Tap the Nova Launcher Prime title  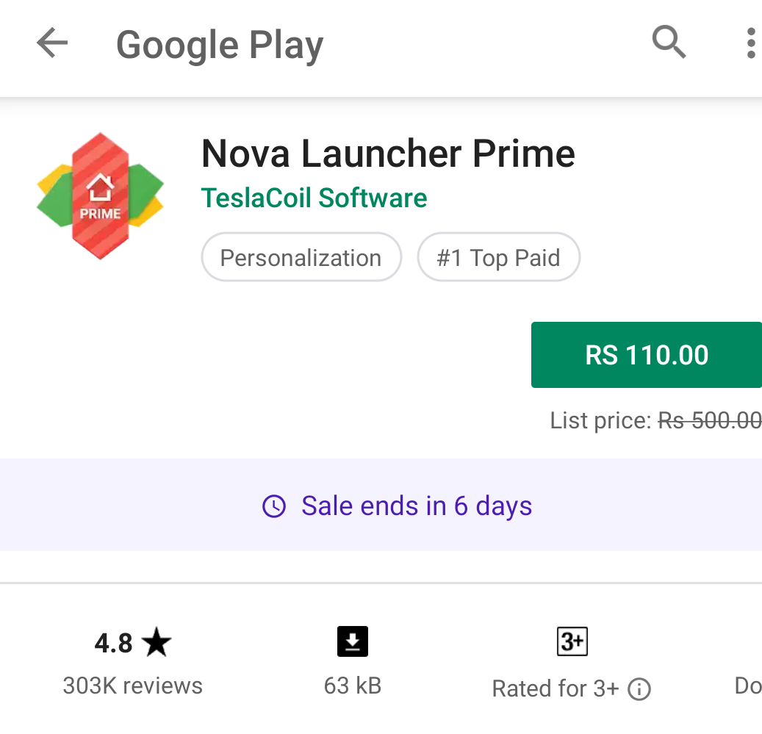pyautogui.click(x=387, y=154)
